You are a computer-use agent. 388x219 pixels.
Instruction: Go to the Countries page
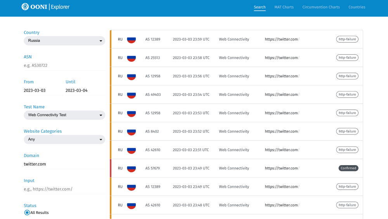coord(357,7)
